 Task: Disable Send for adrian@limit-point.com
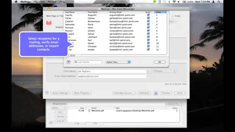click(x=148, y=34)
